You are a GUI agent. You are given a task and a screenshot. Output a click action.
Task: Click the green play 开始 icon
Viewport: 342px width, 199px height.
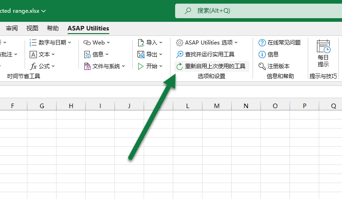click(141, 66)
